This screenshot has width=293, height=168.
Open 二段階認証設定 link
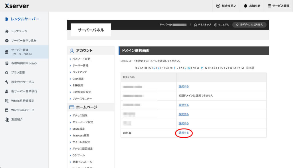[82, 92]
